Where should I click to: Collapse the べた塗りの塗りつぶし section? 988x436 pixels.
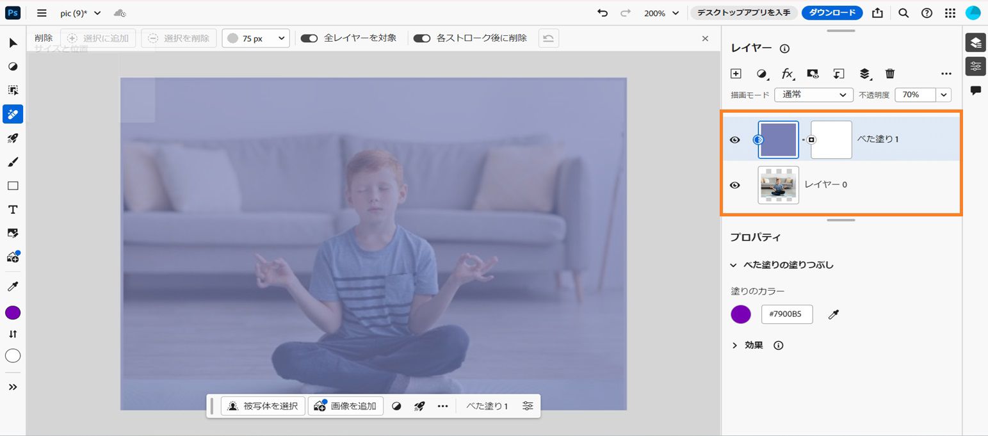click(734, 264)
